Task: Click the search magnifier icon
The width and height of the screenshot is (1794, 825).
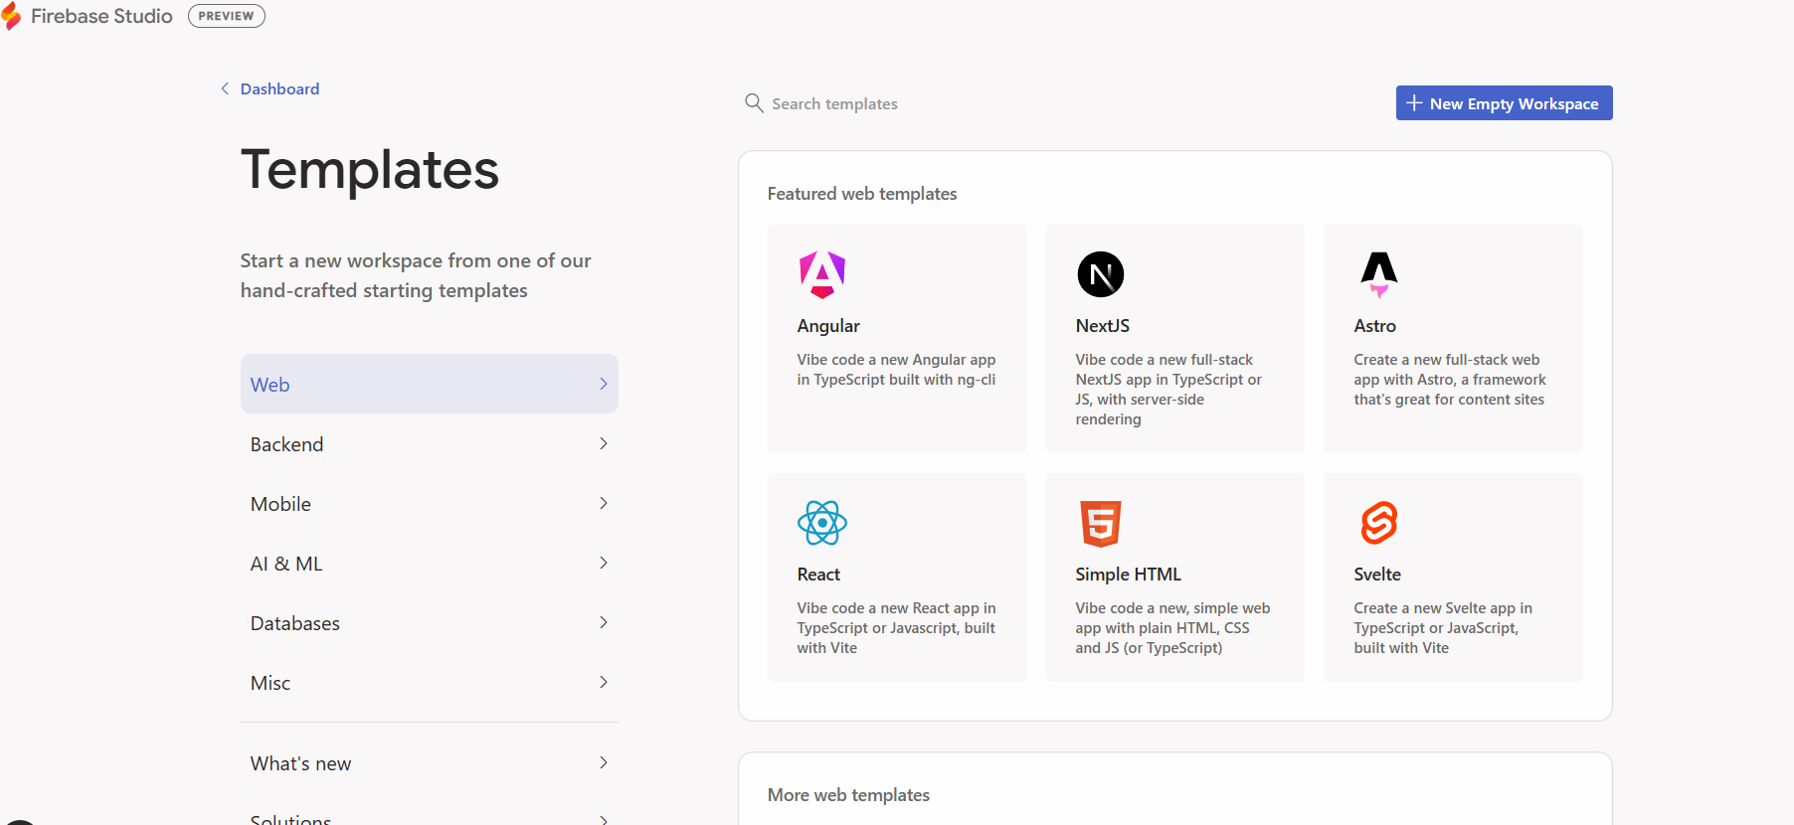Action: coord(754,103)
